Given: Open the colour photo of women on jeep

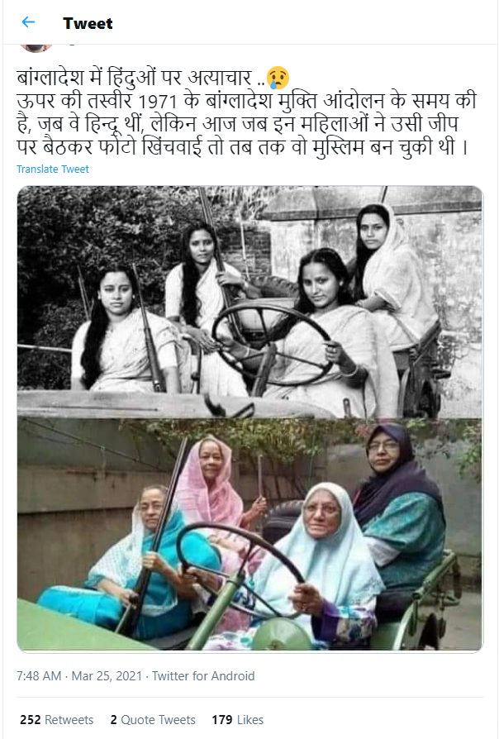Looking at the screenshot, I should click(x=249, y=534).
